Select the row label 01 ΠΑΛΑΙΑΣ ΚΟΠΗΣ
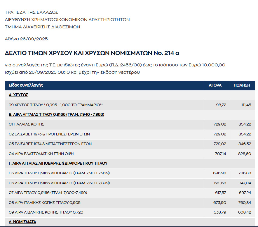Screen dimensions: 258x227 click(27, 124)
